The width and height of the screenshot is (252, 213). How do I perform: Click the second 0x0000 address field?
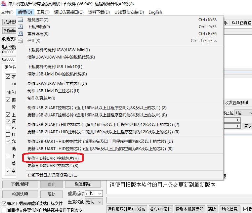point(9,59)
